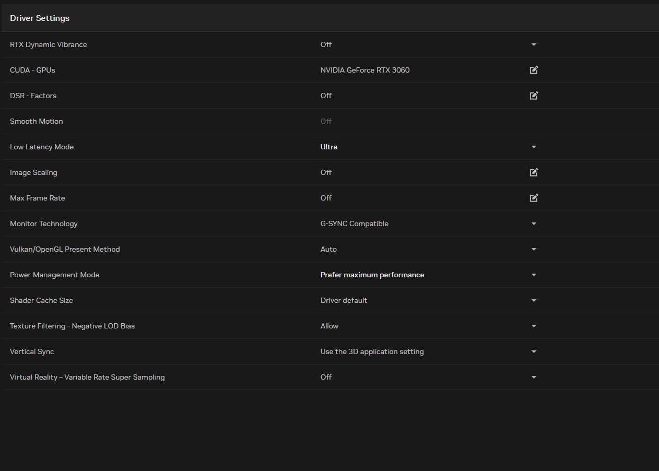Expand the Texture Filtering Negative LOD Bias dropdown
The height and width of the screenshot is (471, 659).
tap(534, 326)
